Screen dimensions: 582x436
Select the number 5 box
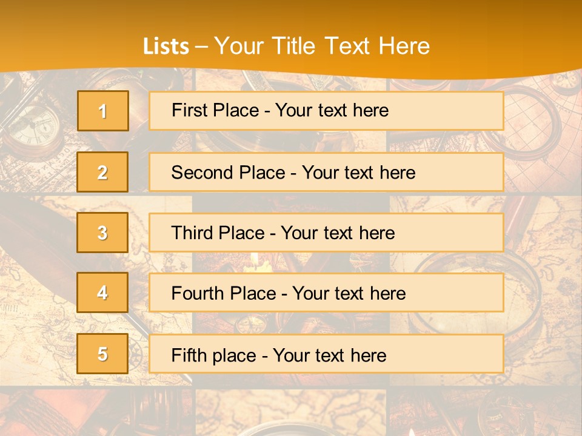102,354
